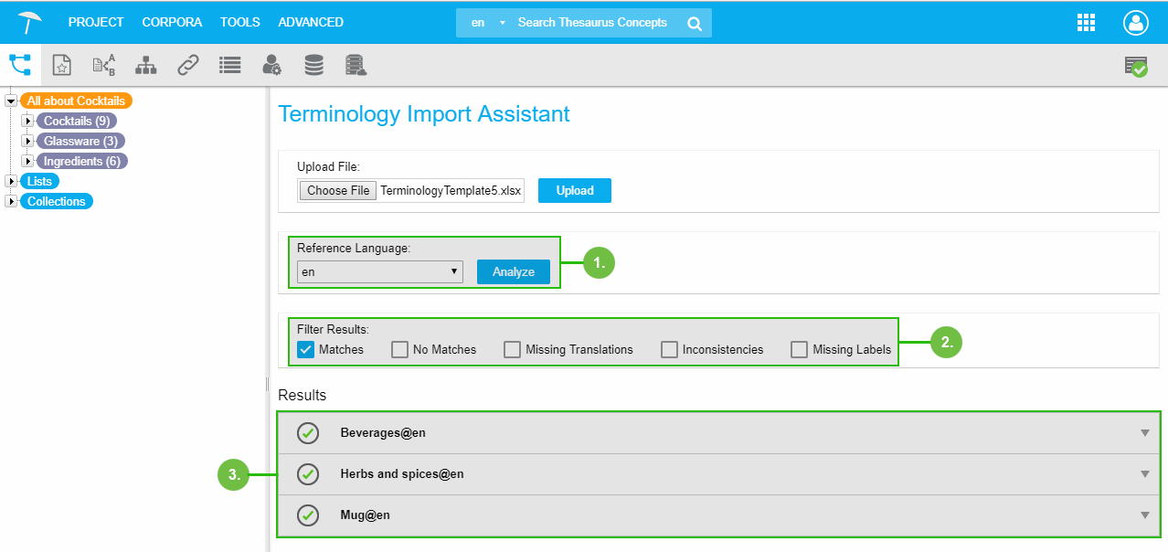The width and height of the screenshot is (1168, 552).
Task: Click the Analyze button
Action: [x=514, y=271]
